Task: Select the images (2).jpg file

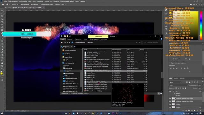Action: tap(91, 75)
